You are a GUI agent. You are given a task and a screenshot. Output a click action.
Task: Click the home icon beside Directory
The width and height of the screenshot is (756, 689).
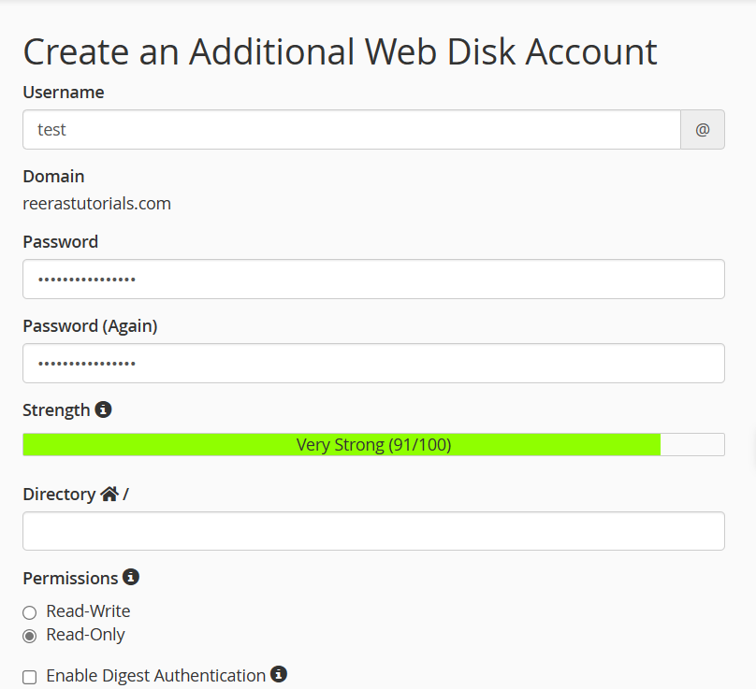(x=109, y=494)
